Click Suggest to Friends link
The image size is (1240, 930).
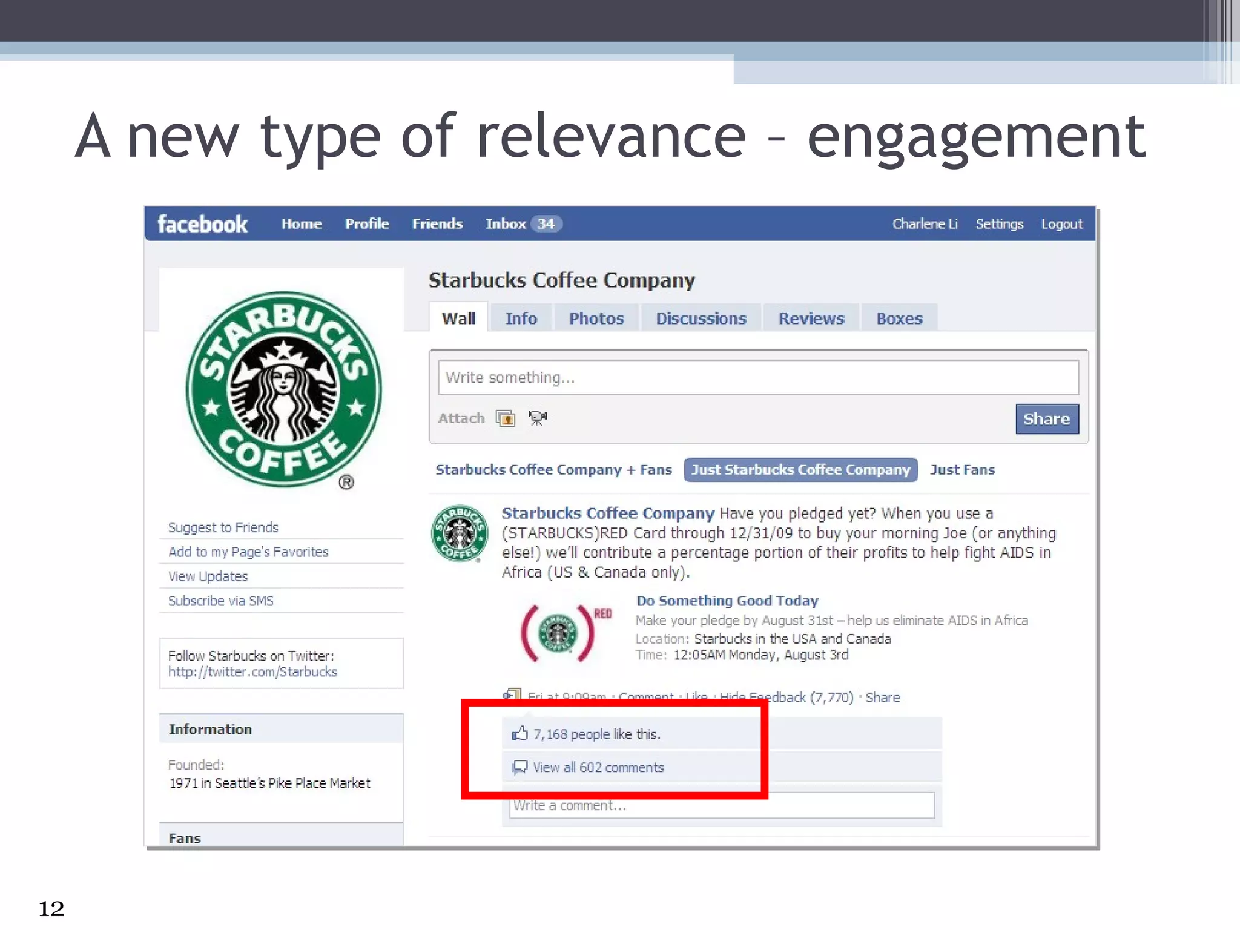[223, 527]
